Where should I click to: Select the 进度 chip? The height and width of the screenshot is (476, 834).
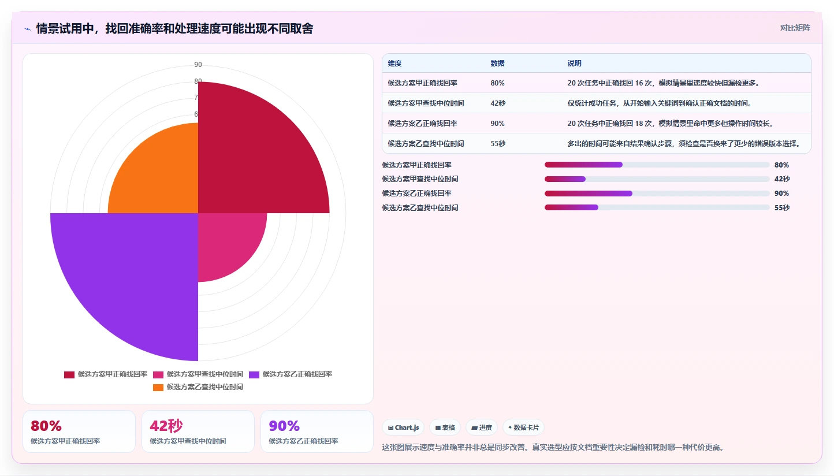point(482,427)
